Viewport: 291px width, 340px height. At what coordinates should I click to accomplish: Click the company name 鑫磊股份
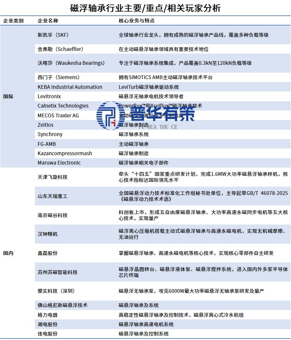pos(48,253)
